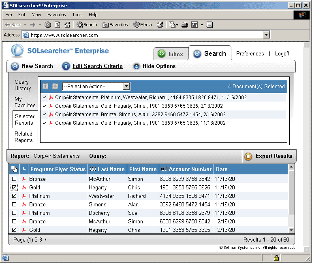312x263 pixels.
Task: Click the Edit Search Criteria link
Action: (x=98, y=66)
